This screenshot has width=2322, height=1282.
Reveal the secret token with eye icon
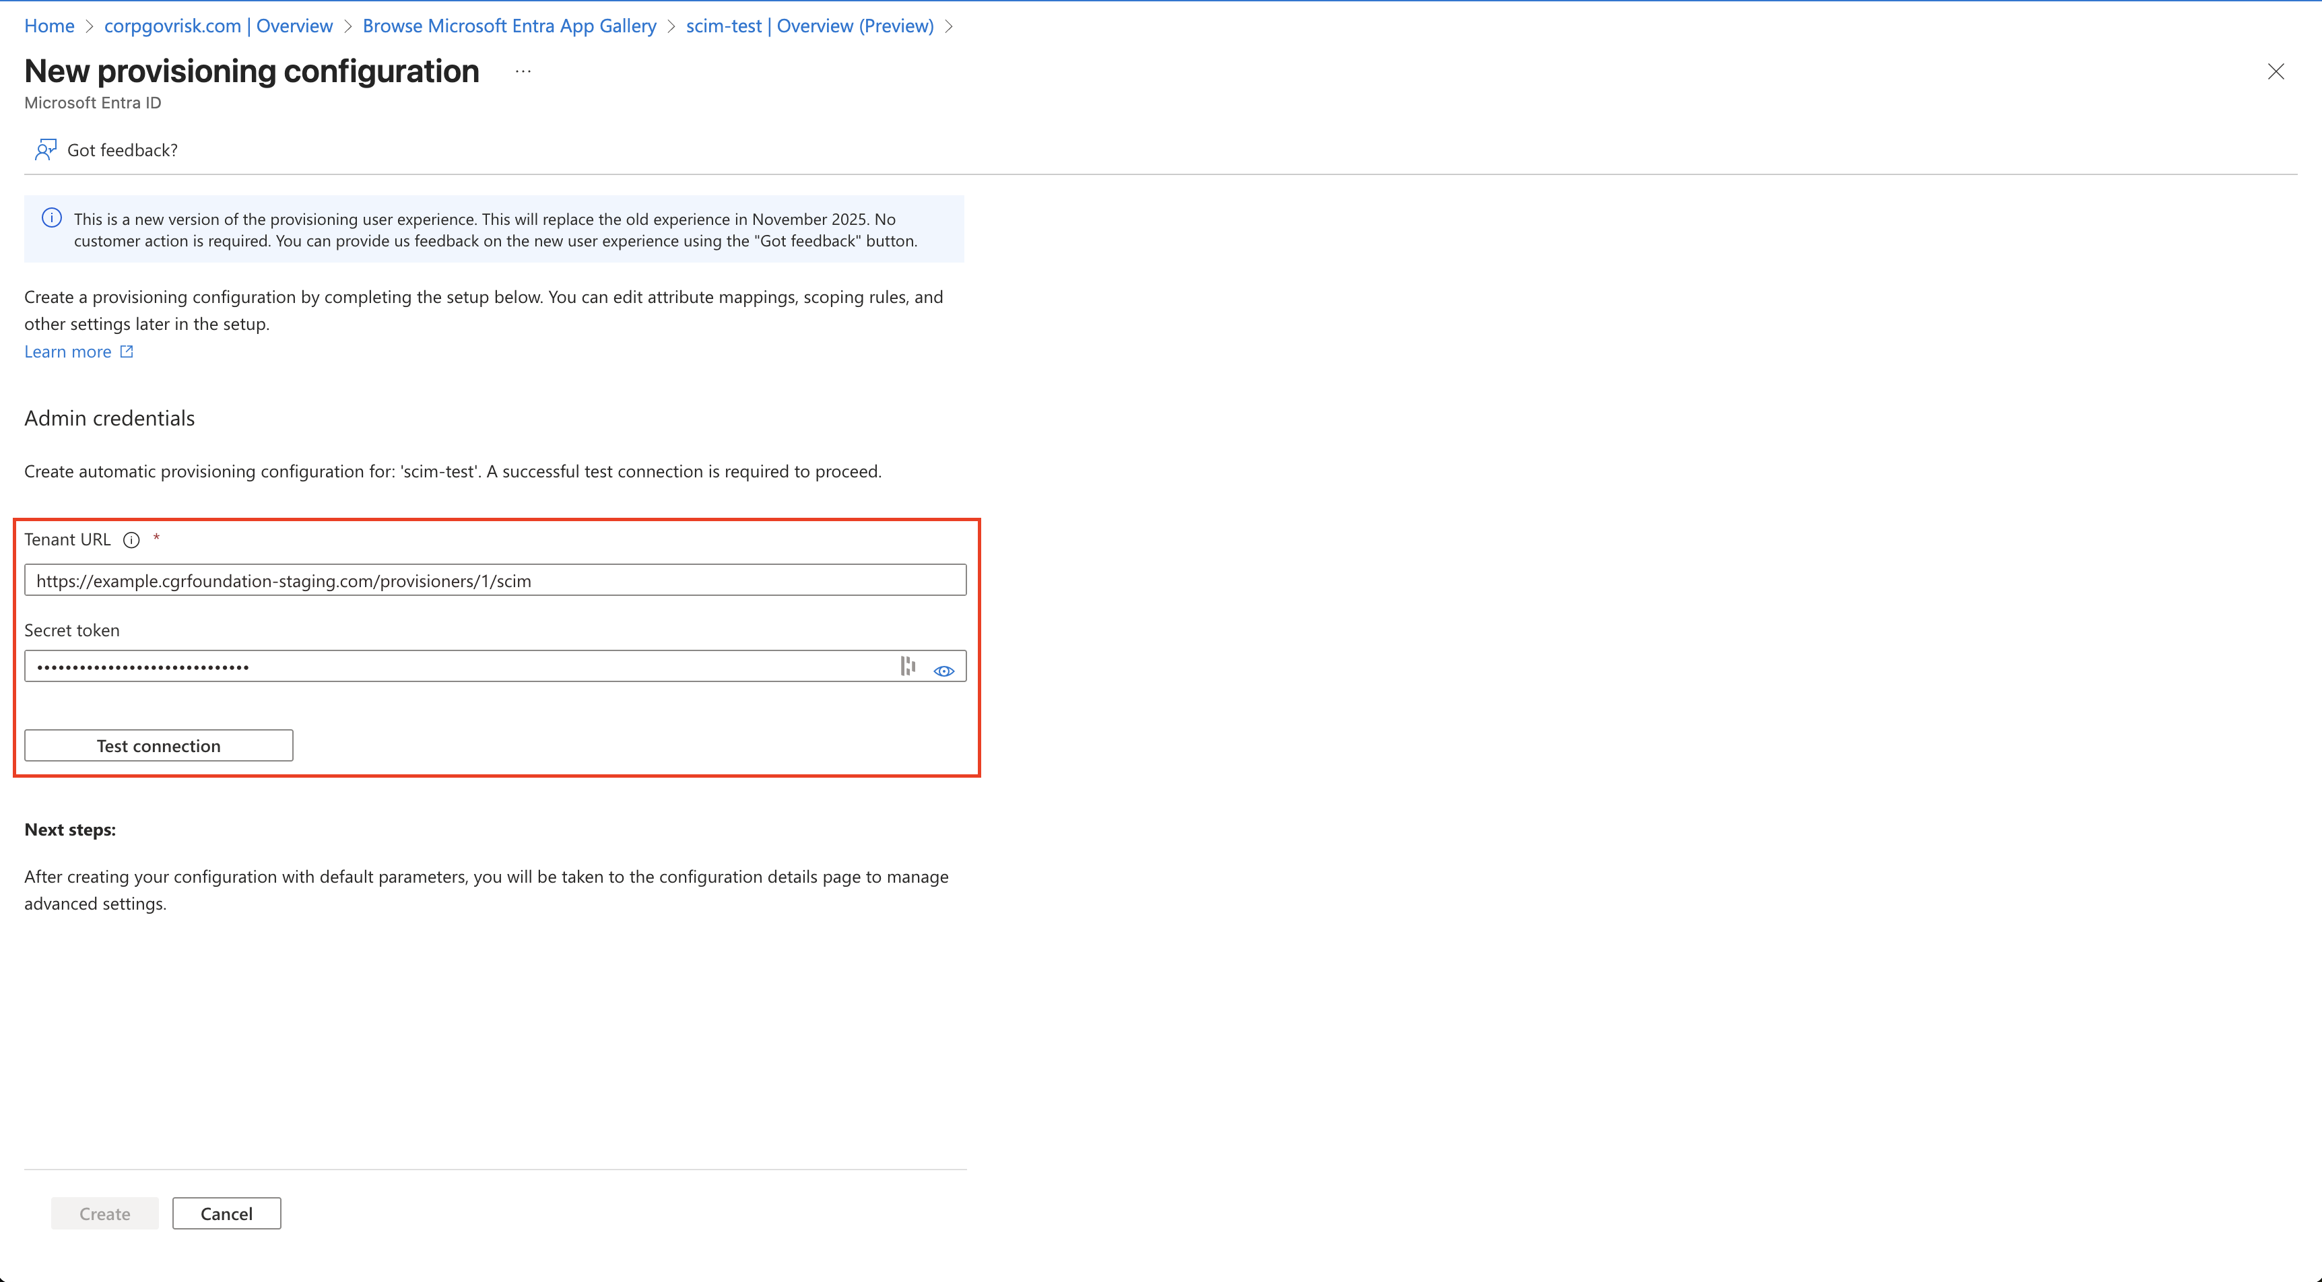click(943, 671)
